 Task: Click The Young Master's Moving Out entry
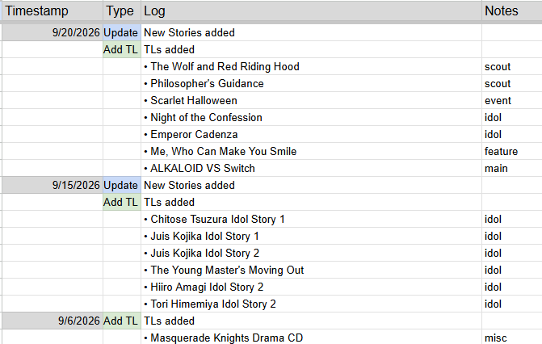point(311,270)
